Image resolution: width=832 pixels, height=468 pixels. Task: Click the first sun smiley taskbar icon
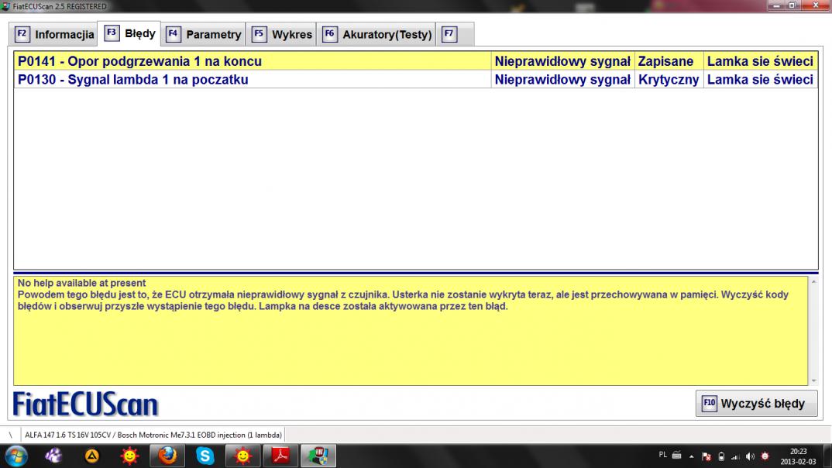(129, 456)
